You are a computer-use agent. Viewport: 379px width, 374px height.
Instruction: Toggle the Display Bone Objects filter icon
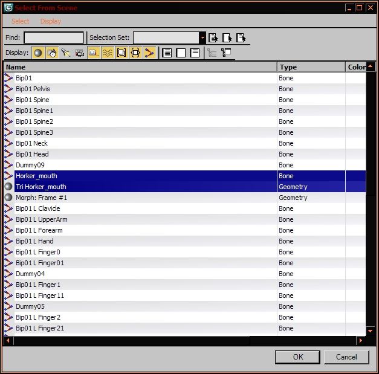(x=149, y=53)
